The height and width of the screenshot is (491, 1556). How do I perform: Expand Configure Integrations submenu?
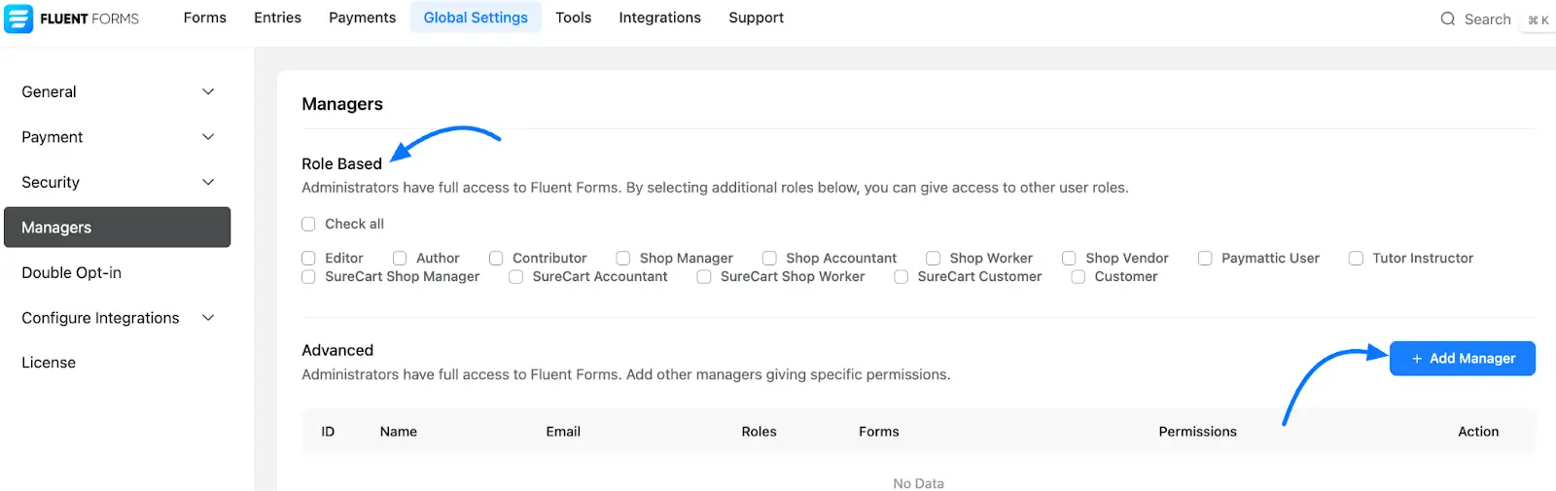[x=207, y=318]
